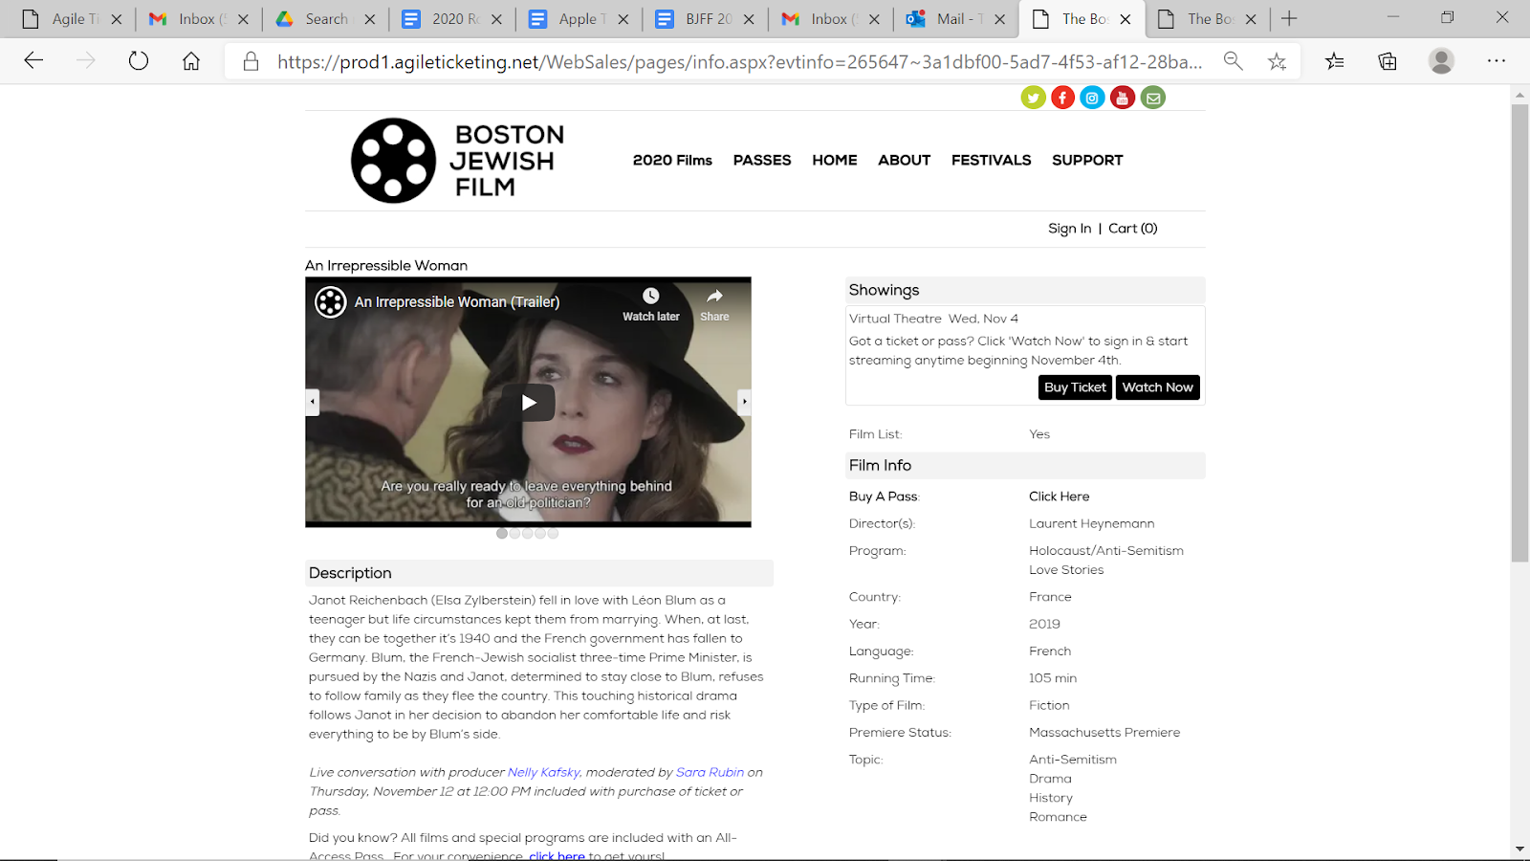Close the Mail Outlook tab

click(1000, 19)
